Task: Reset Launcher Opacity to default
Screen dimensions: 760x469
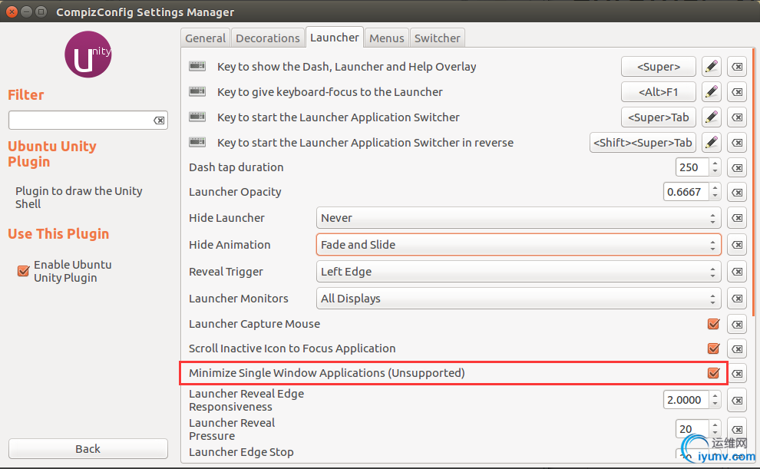Action: [x=737, y=193]
